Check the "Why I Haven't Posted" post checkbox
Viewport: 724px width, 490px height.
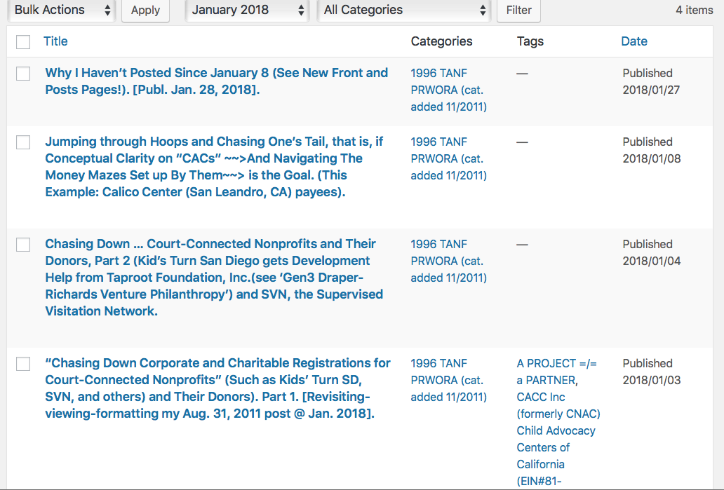[23, 74]
